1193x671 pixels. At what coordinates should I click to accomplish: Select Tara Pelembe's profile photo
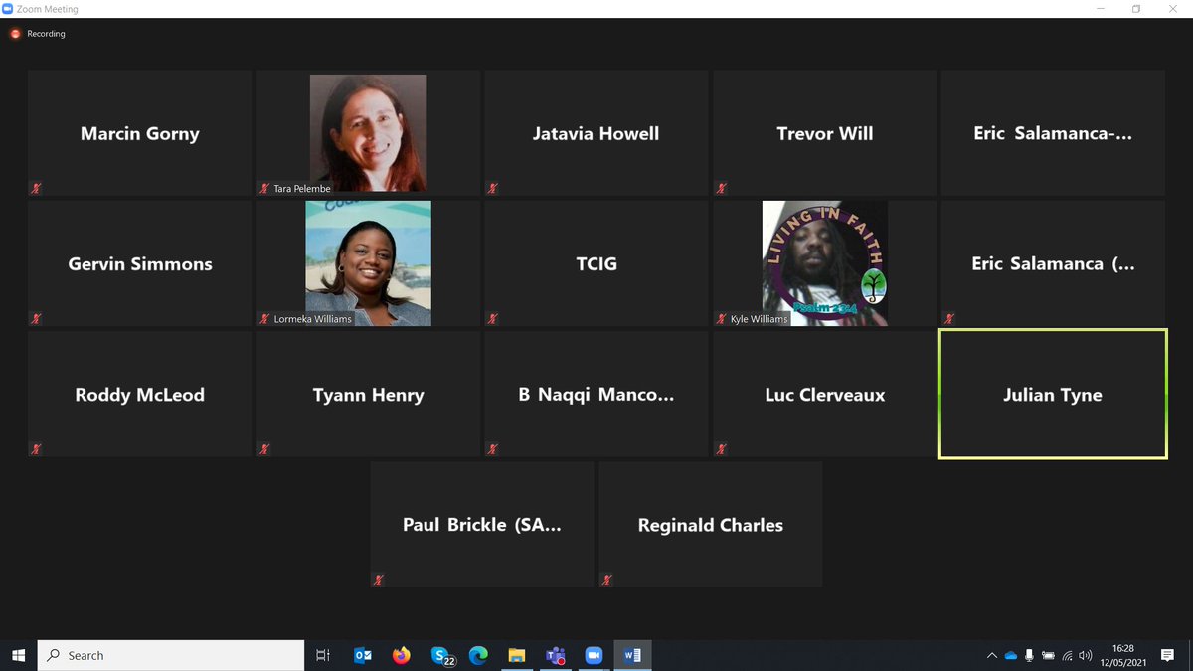[x=368, y=132]
